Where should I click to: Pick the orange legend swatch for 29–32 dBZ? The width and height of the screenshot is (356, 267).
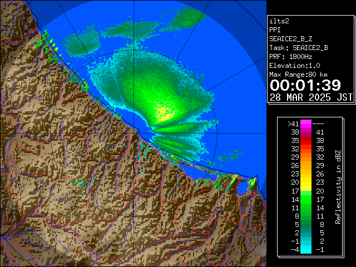coord(306,157)
